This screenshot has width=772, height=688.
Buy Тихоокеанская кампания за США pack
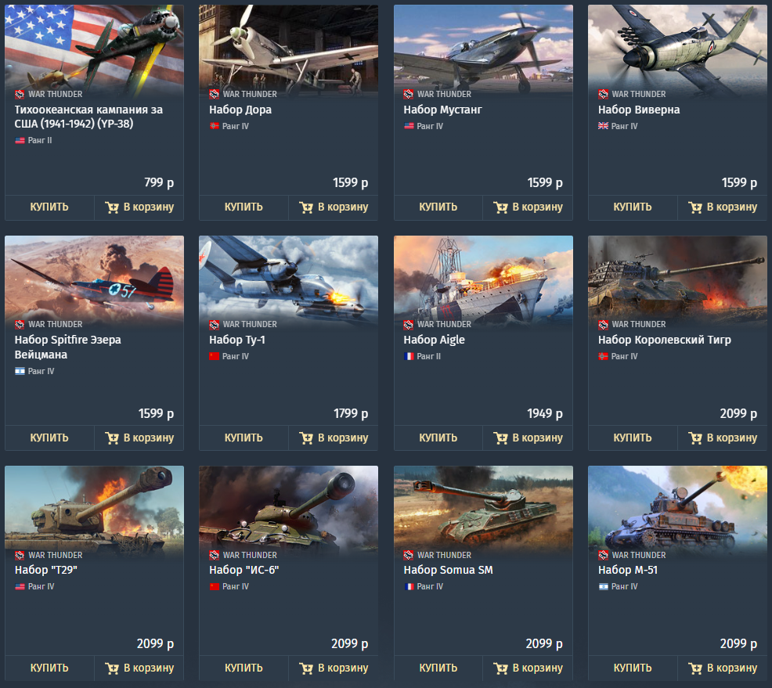tap(49, 207)
